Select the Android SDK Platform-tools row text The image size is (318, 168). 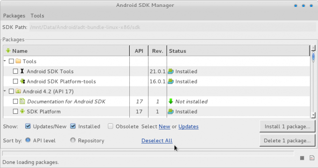click(61, 82)
